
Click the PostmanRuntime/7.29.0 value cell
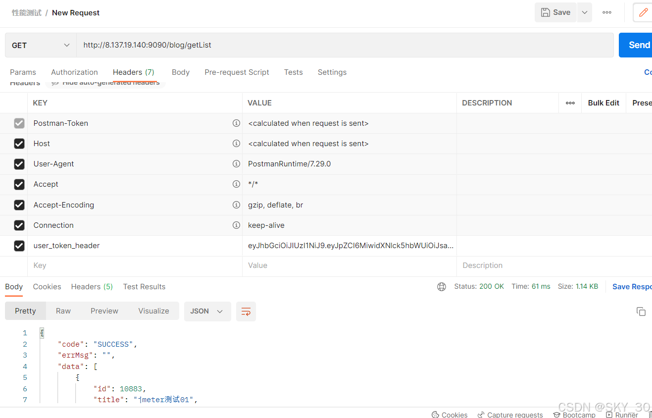350,164
